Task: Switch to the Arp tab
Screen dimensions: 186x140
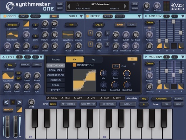Action: (93, 60)
